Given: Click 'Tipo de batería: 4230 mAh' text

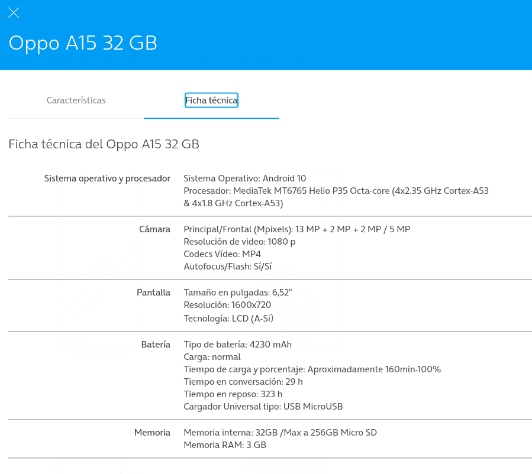Looking at the screenshot, I should click(237, 345).
